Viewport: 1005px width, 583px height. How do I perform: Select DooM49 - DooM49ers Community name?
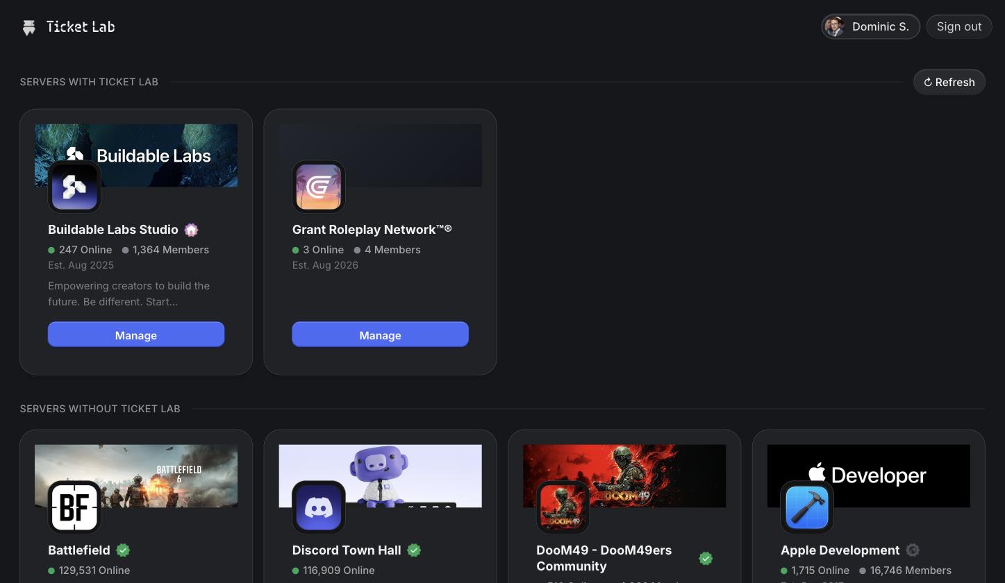604,558
